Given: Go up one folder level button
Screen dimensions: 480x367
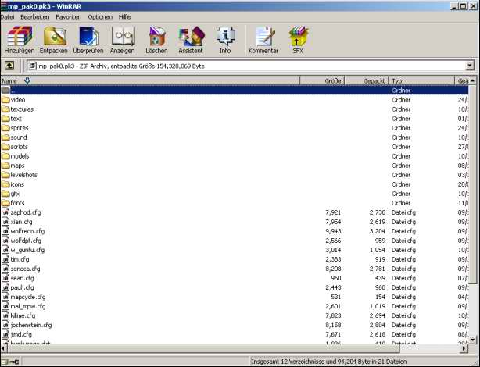Looking at the screenshot, I should click(x=9, y=66).
